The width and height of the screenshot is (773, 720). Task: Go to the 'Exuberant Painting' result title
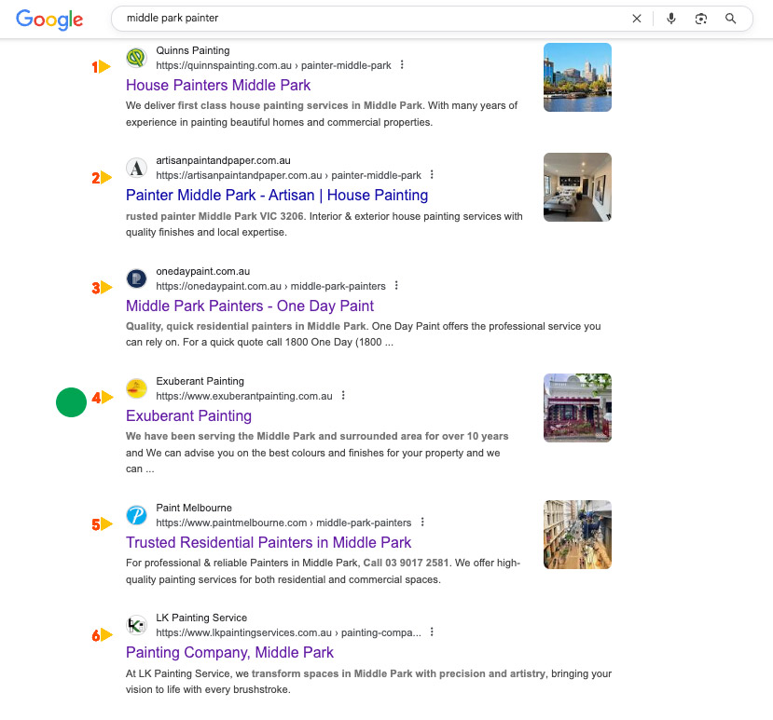pyautogui.click(x=188, y=415)
